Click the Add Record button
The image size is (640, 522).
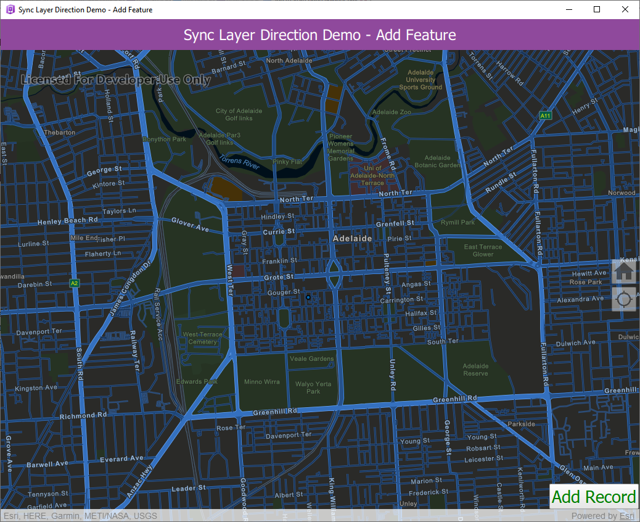click(594, 497)
